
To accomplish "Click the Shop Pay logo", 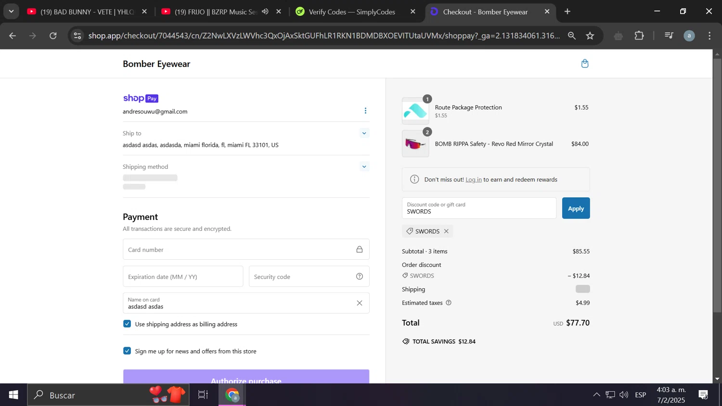I will pos(141,98).
